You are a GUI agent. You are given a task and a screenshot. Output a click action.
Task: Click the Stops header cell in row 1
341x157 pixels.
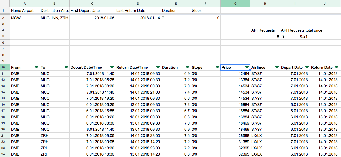point(206,10)
